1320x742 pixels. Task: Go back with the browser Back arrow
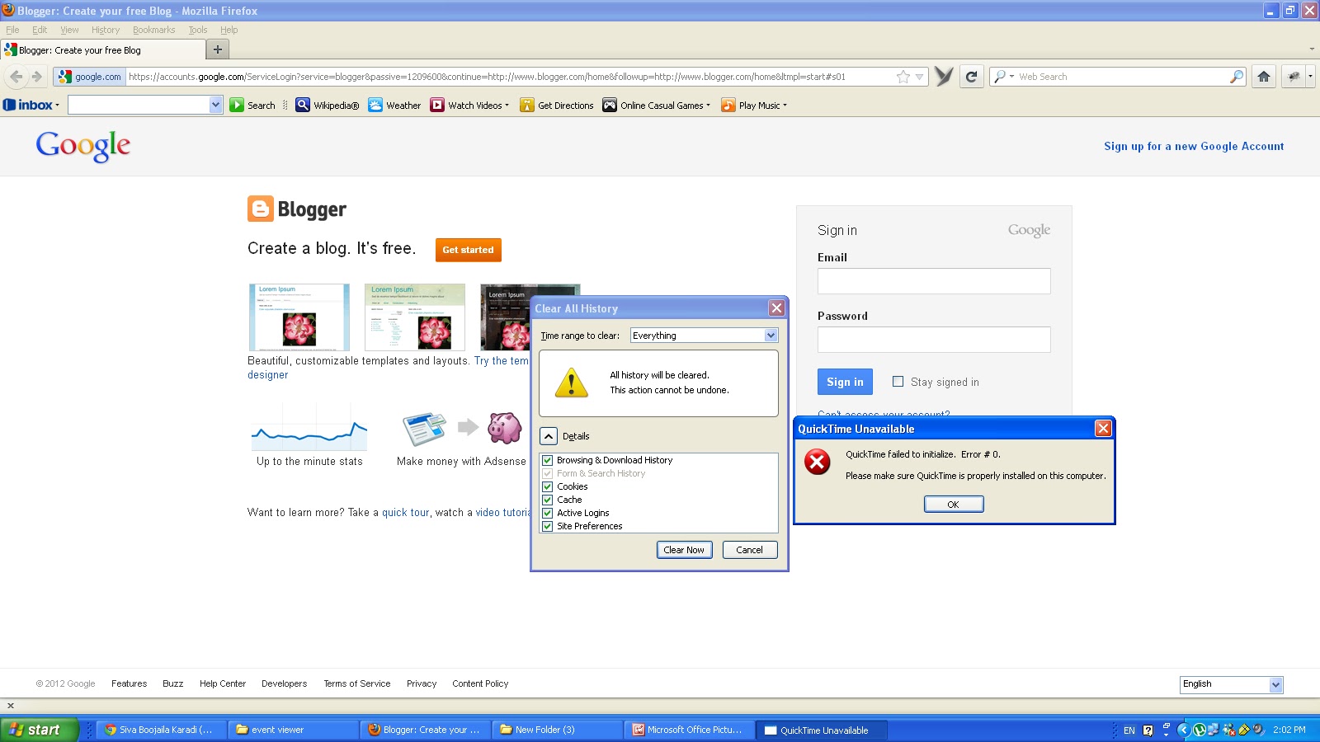[16, 77]
